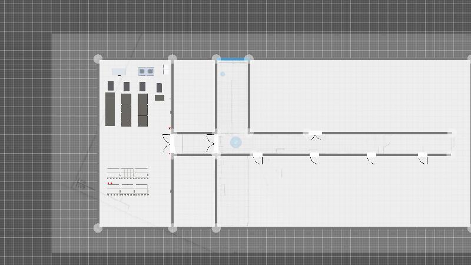471x265 pixels.
Task: Select the double door at the corridor entrance
Action: [x=211, y=143]
